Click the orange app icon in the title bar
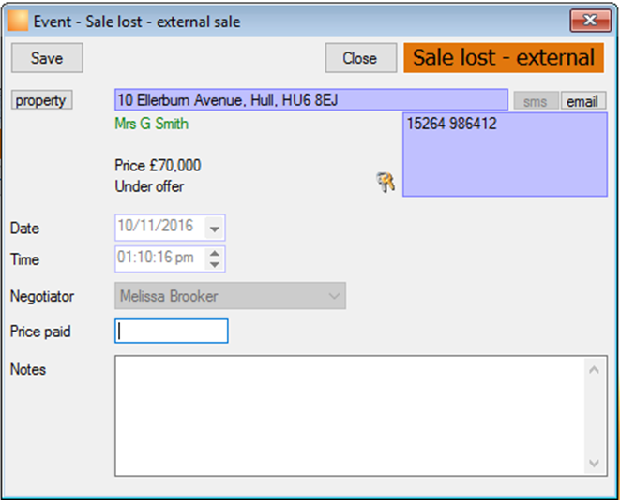This screenshot has height=502, width=620. pyautogui.click(x=18, y=21)
